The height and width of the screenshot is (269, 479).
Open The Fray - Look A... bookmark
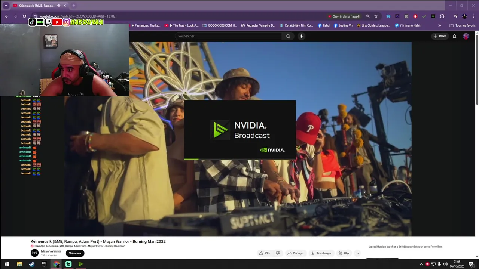pyautogui.click(x=181, y=25)
